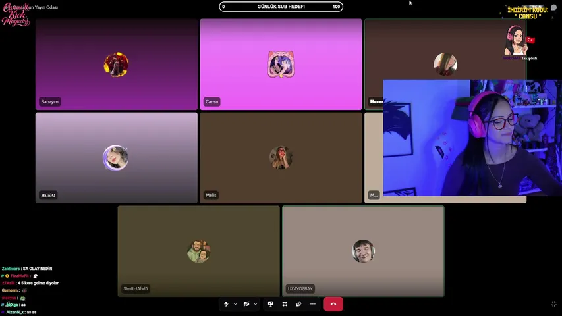Click HilalQ's avatar
Image resolution: width=562 pixels, height=316 pixels.
115,157
